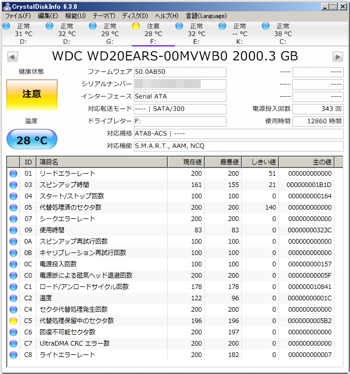Select the 32 °C D: disk tab

67,33
